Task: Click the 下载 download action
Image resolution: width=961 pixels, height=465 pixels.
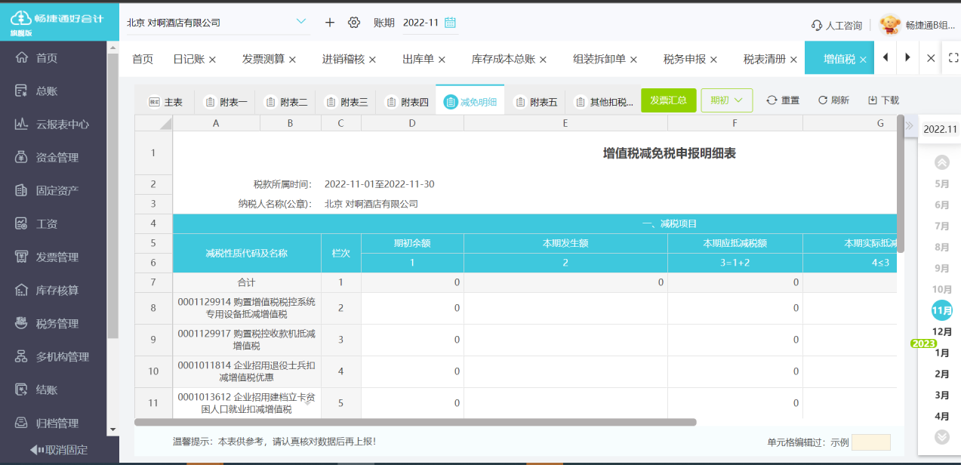Action: pos(882,99)
